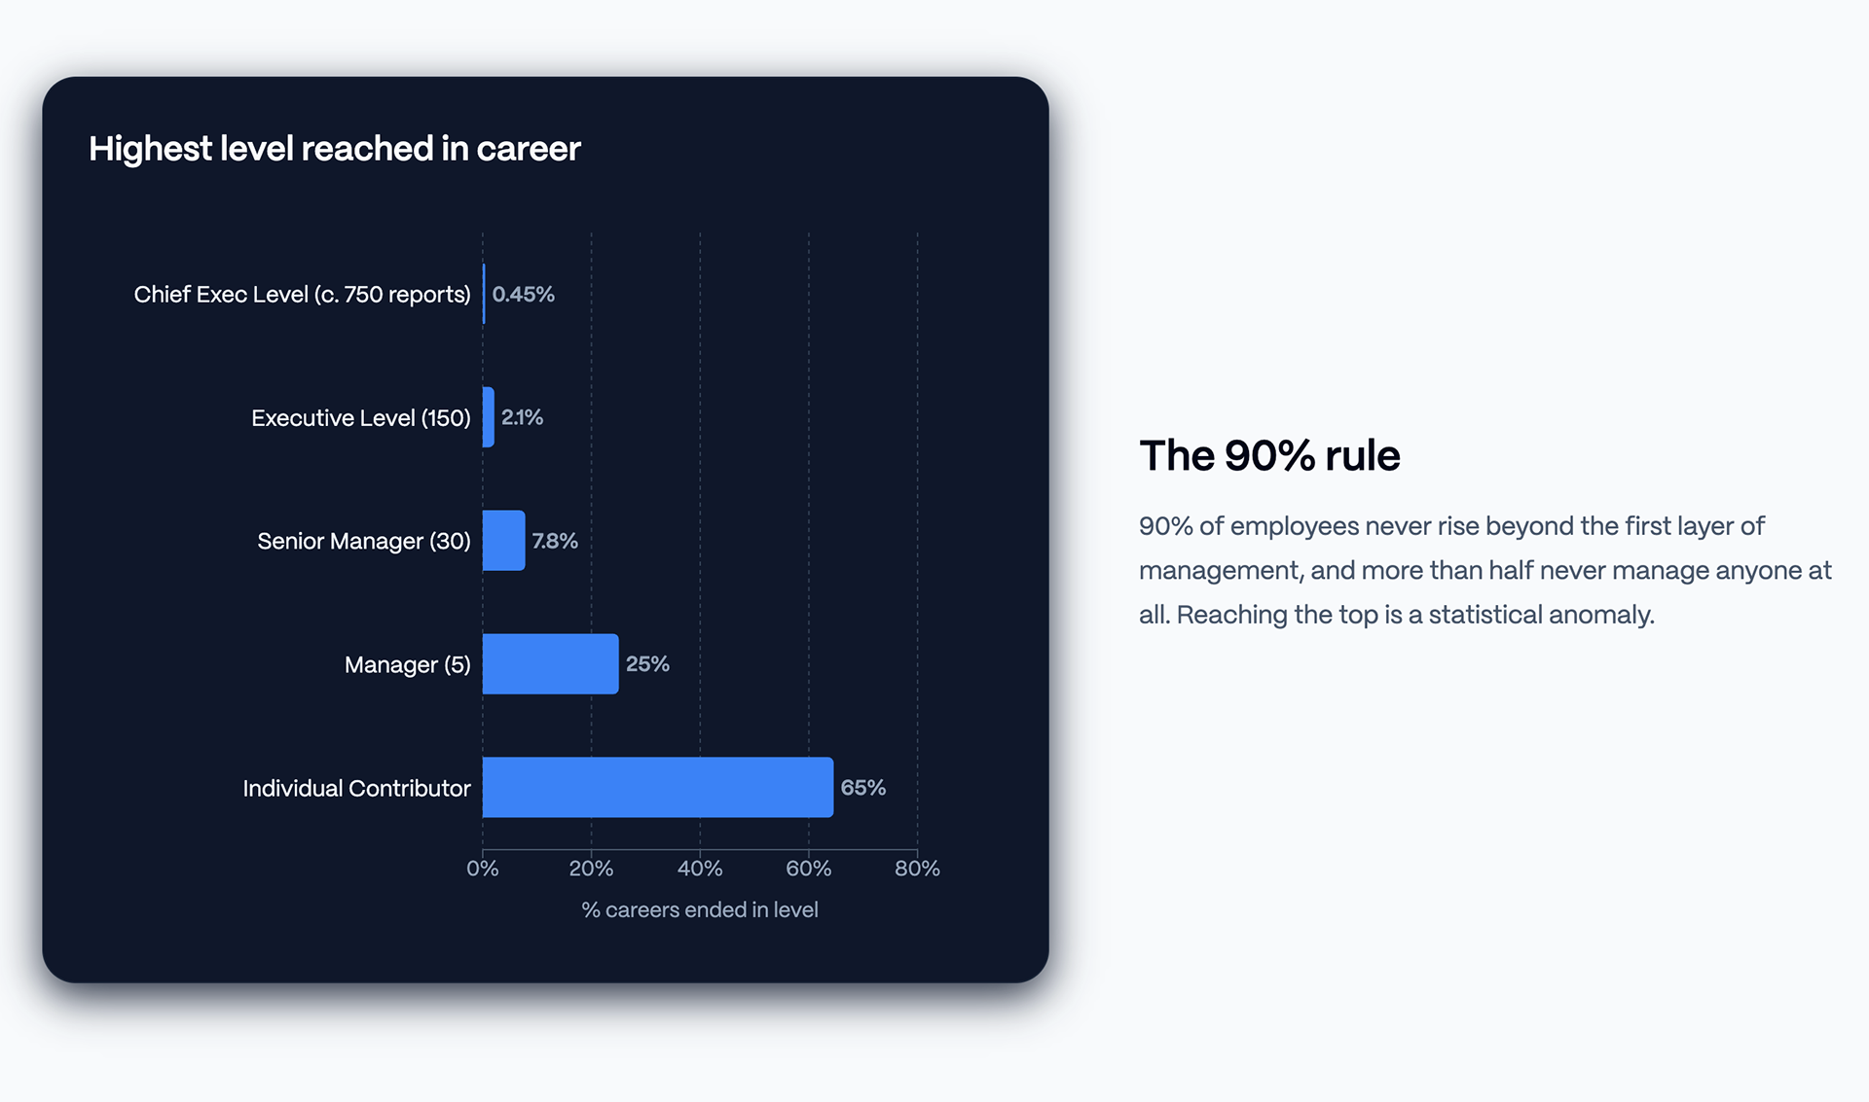Click the 65% value label
This screenshot has height=1102, width=1869.
pyautogui.click(x=863, y=788)
